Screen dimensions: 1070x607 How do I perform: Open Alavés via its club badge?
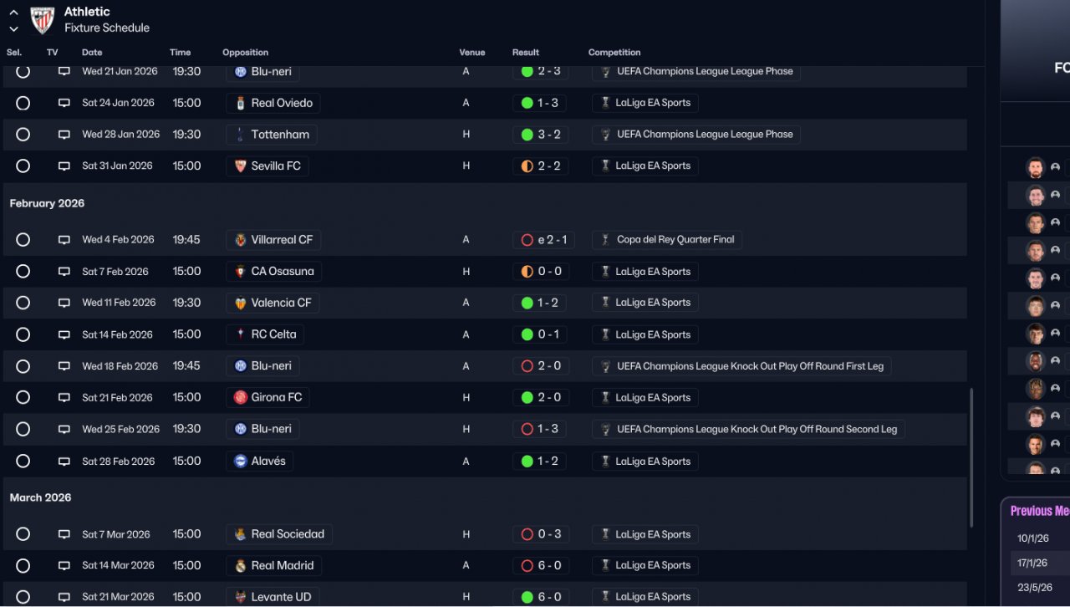pos(241,462)
